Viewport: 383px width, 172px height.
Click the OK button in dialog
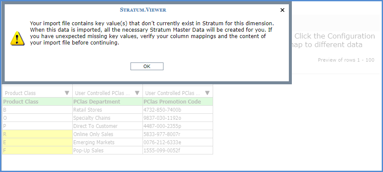click(x=147, y=66)
